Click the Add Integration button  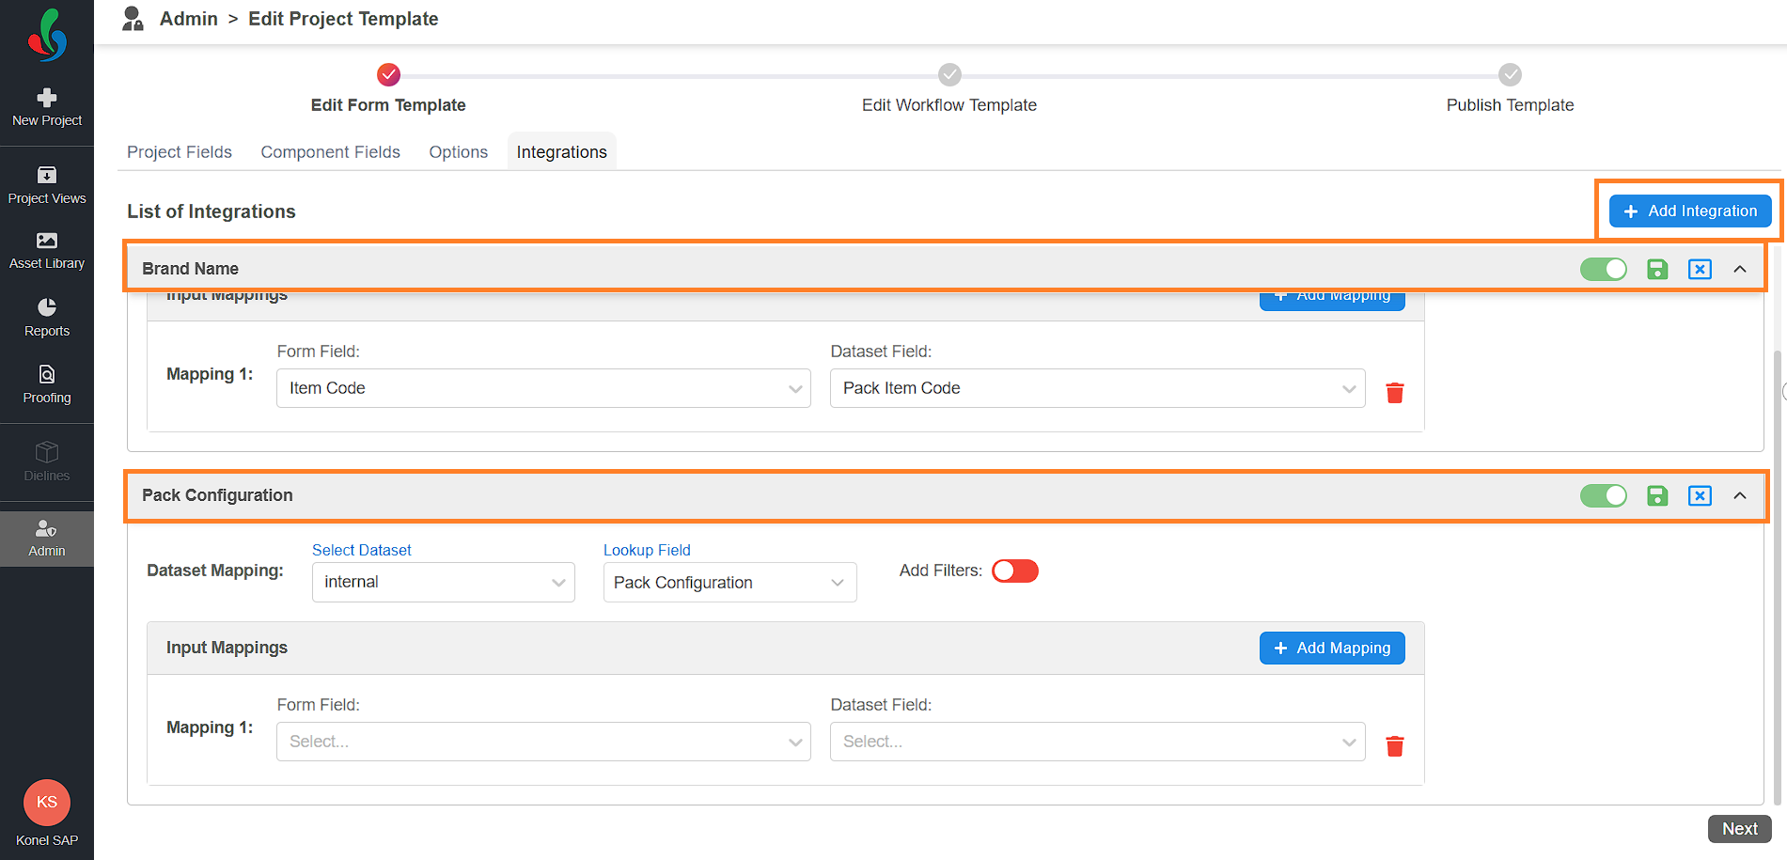[1689, 211]
